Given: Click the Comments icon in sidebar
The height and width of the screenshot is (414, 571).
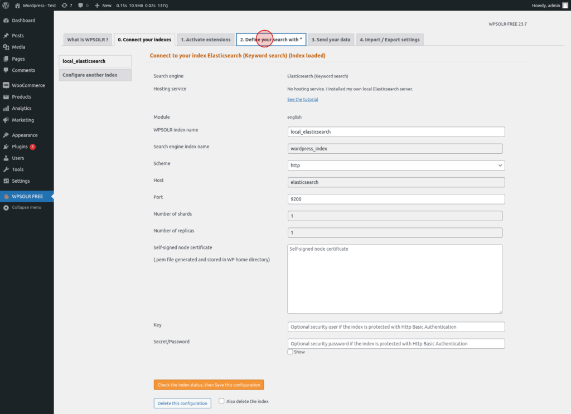Looking at the screenshot, I should coord(6,70).
